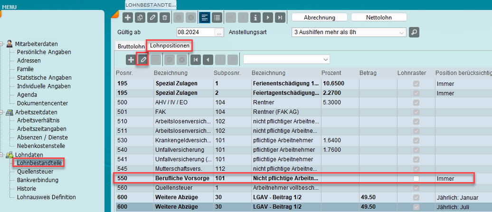
Task: Toggle the Lohnraster checkbox for Berufliche Vorsorge
Action: [x=416, y=179]
